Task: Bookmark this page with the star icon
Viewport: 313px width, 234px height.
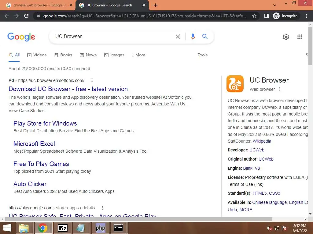Action: coord(254,16)
